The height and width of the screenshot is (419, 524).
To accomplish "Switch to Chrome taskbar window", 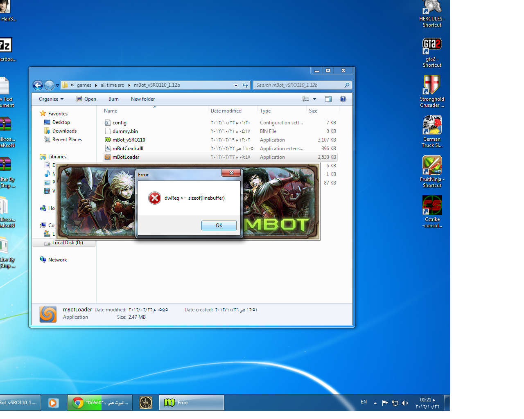I will (x=100, y=403).
